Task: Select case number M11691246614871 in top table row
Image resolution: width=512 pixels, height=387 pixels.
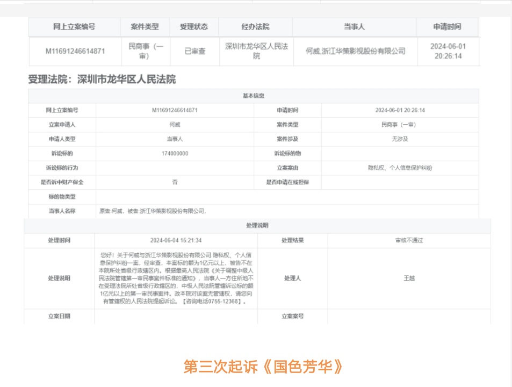Action: [x=75, y=51]
